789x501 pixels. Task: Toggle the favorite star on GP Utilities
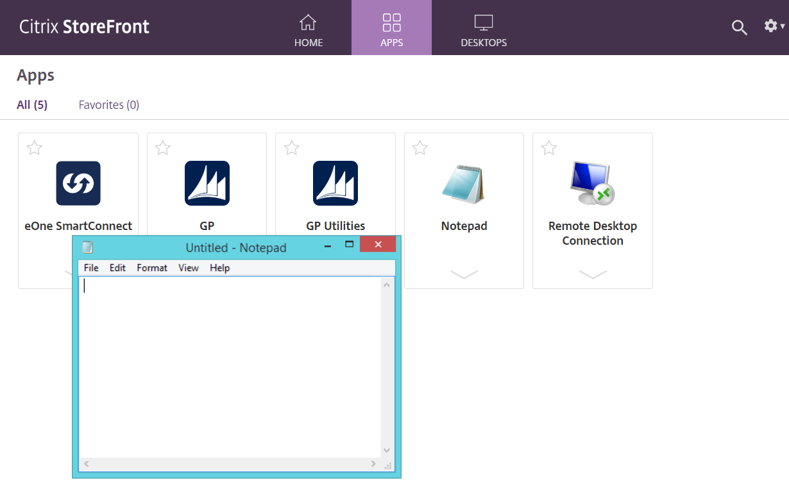pyautogui.click(x=292, y=148)
